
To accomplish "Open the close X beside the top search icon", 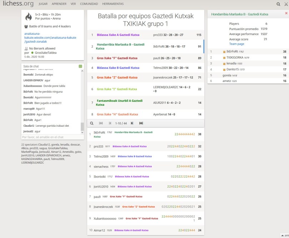I will (x=285, y=4).
